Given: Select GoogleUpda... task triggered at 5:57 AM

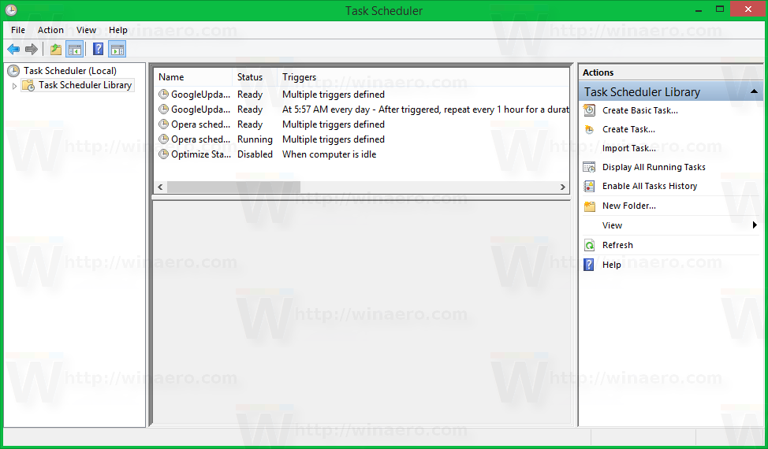Looking at the screenshot, I should click(362, 109).
